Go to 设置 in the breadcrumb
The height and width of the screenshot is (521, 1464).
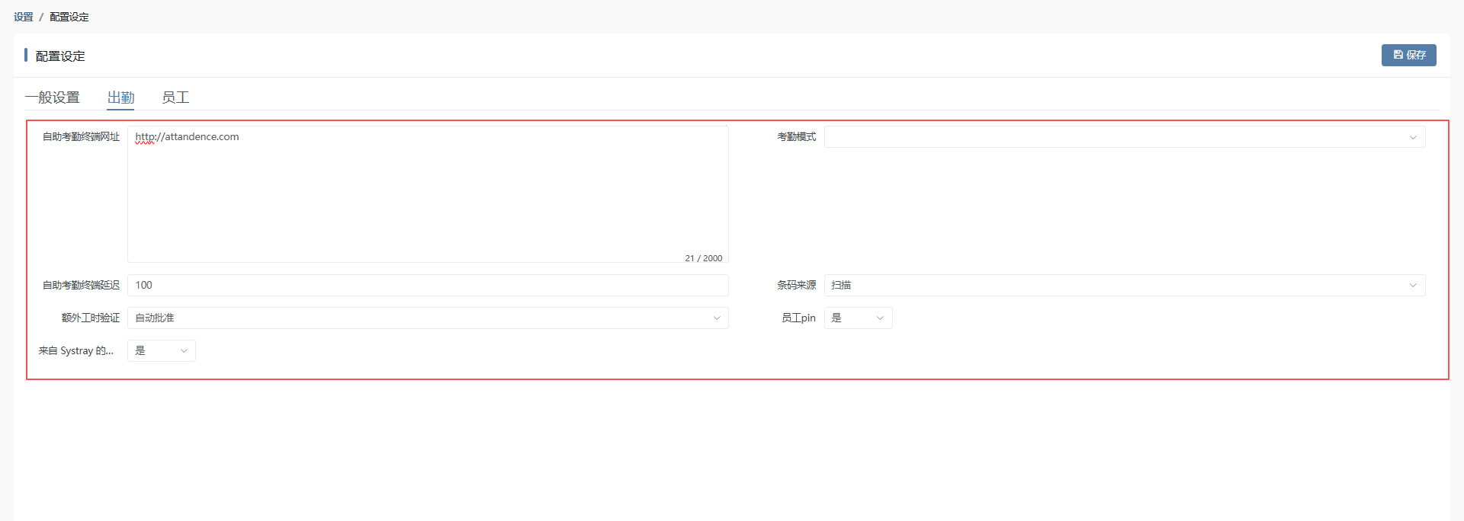(x=23, y=17)
